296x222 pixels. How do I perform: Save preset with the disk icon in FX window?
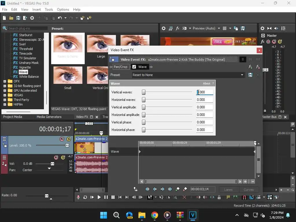coord(250,75)
